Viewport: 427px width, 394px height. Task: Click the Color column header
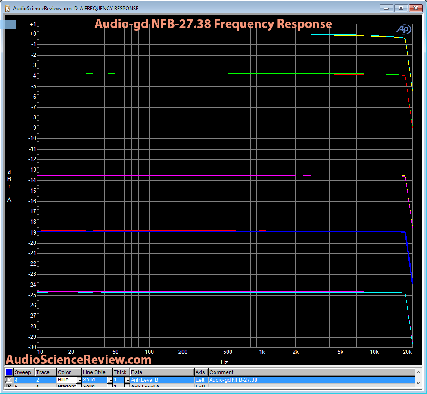[x=69, y=372]
